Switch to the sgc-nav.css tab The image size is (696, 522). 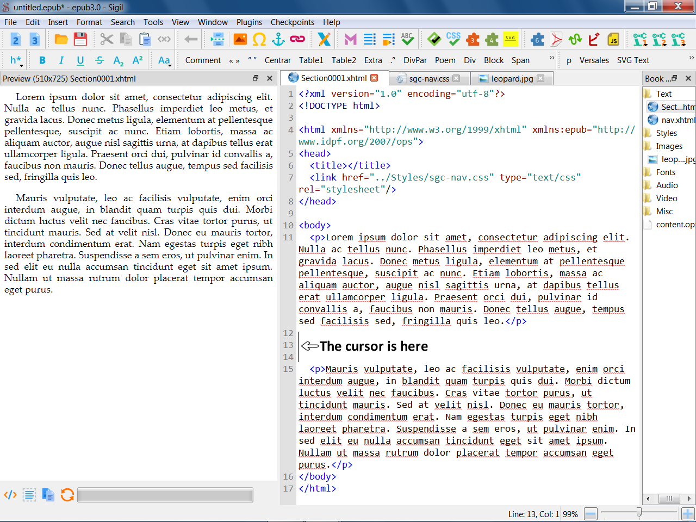[428, 78]
